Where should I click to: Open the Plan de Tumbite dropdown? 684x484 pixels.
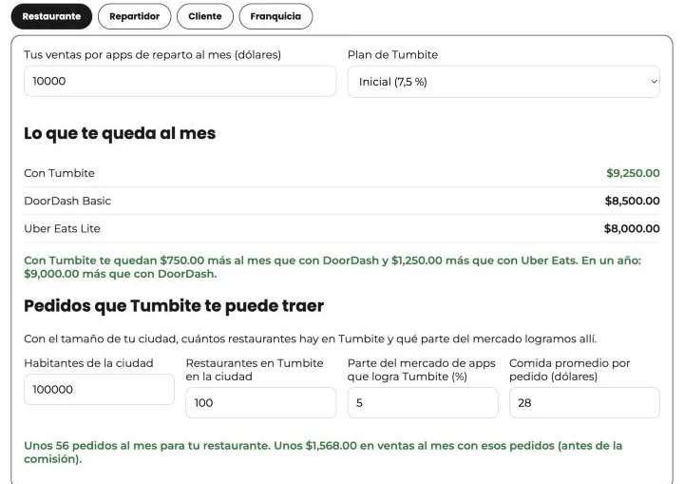point(503,82)
